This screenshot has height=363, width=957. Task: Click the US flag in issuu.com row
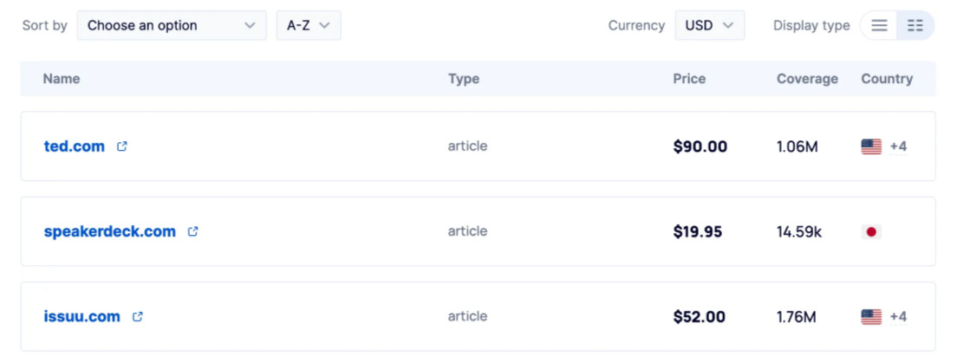coord(871,316)
